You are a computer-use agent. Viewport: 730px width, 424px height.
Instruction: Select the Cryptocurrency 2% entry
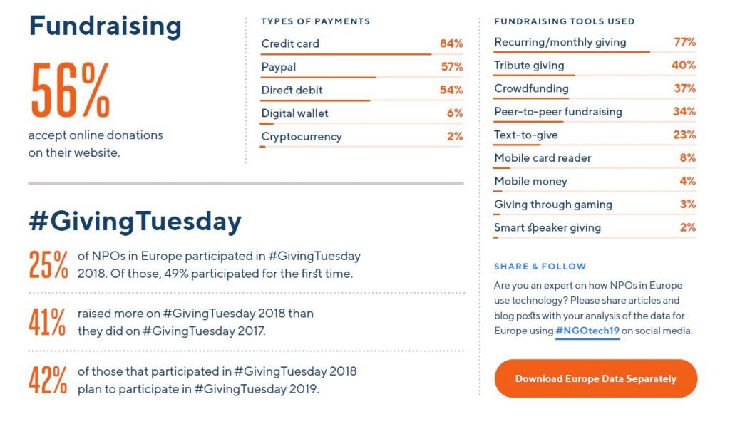[x=361, y=137]
